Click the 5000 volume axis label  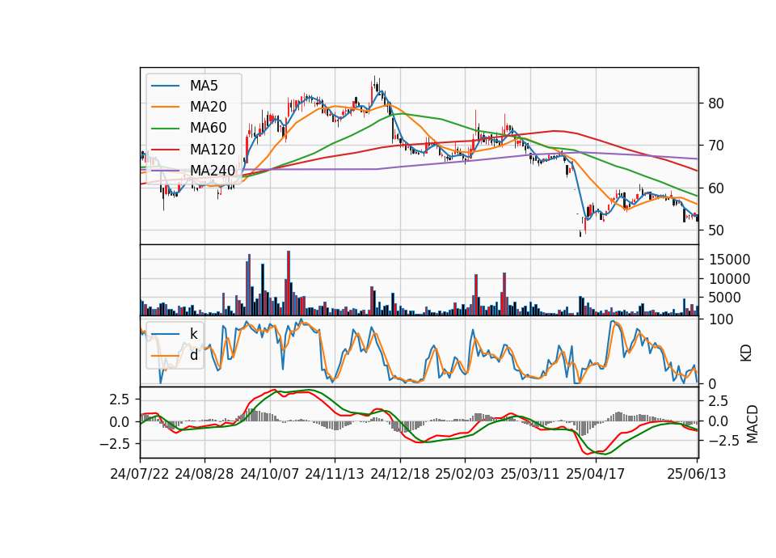(725, 298)
